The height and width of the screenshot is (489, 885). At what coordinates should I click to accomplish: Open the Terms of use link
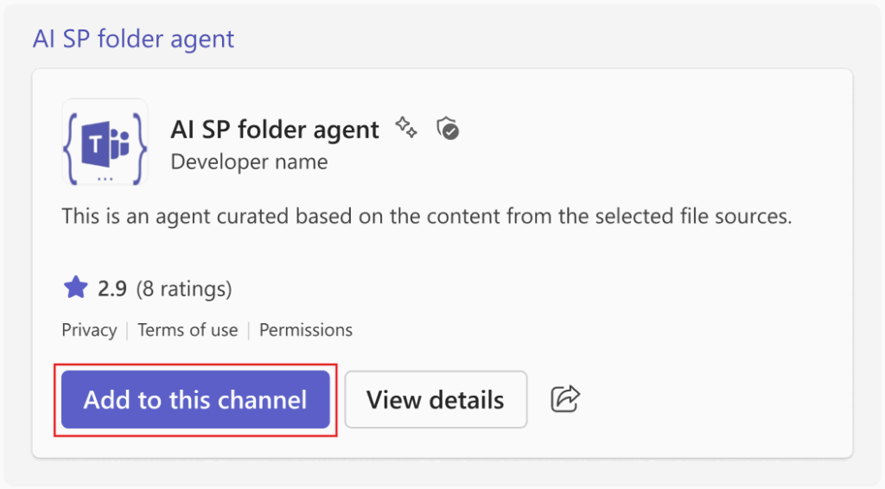pyautogui.click(x=188, y=330)
